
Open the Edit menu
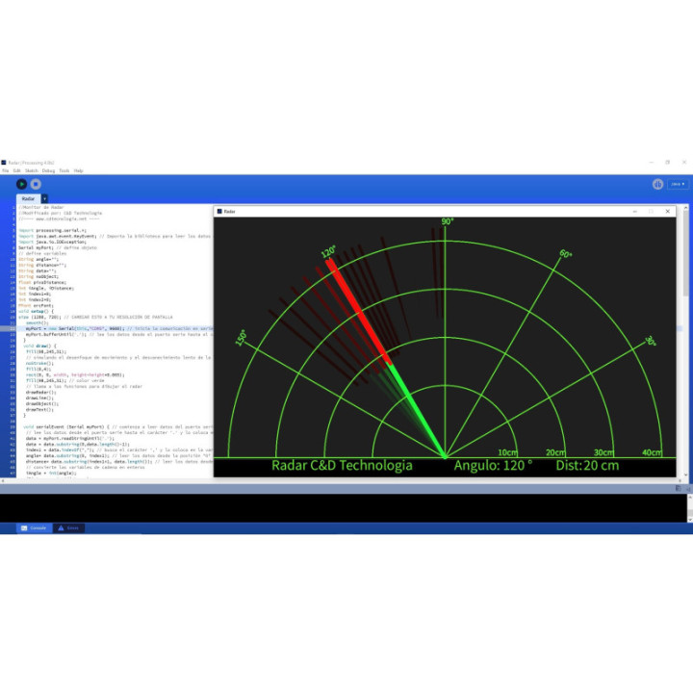[x=16, y=170]
